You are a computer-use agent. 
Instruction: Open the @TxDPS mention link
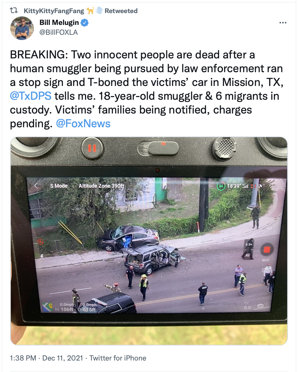[30, 96]
